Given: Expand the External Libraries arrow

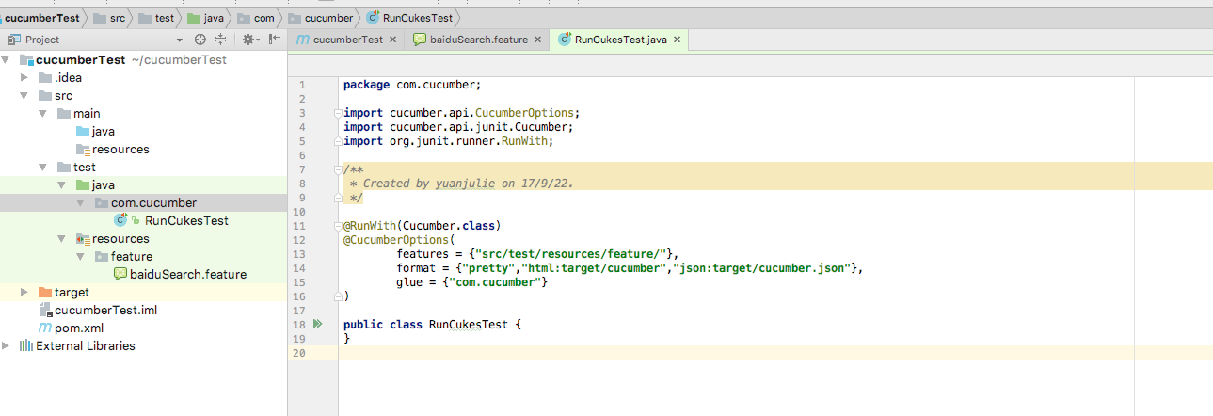Looking at the screenshot, I should click(7, 345).
